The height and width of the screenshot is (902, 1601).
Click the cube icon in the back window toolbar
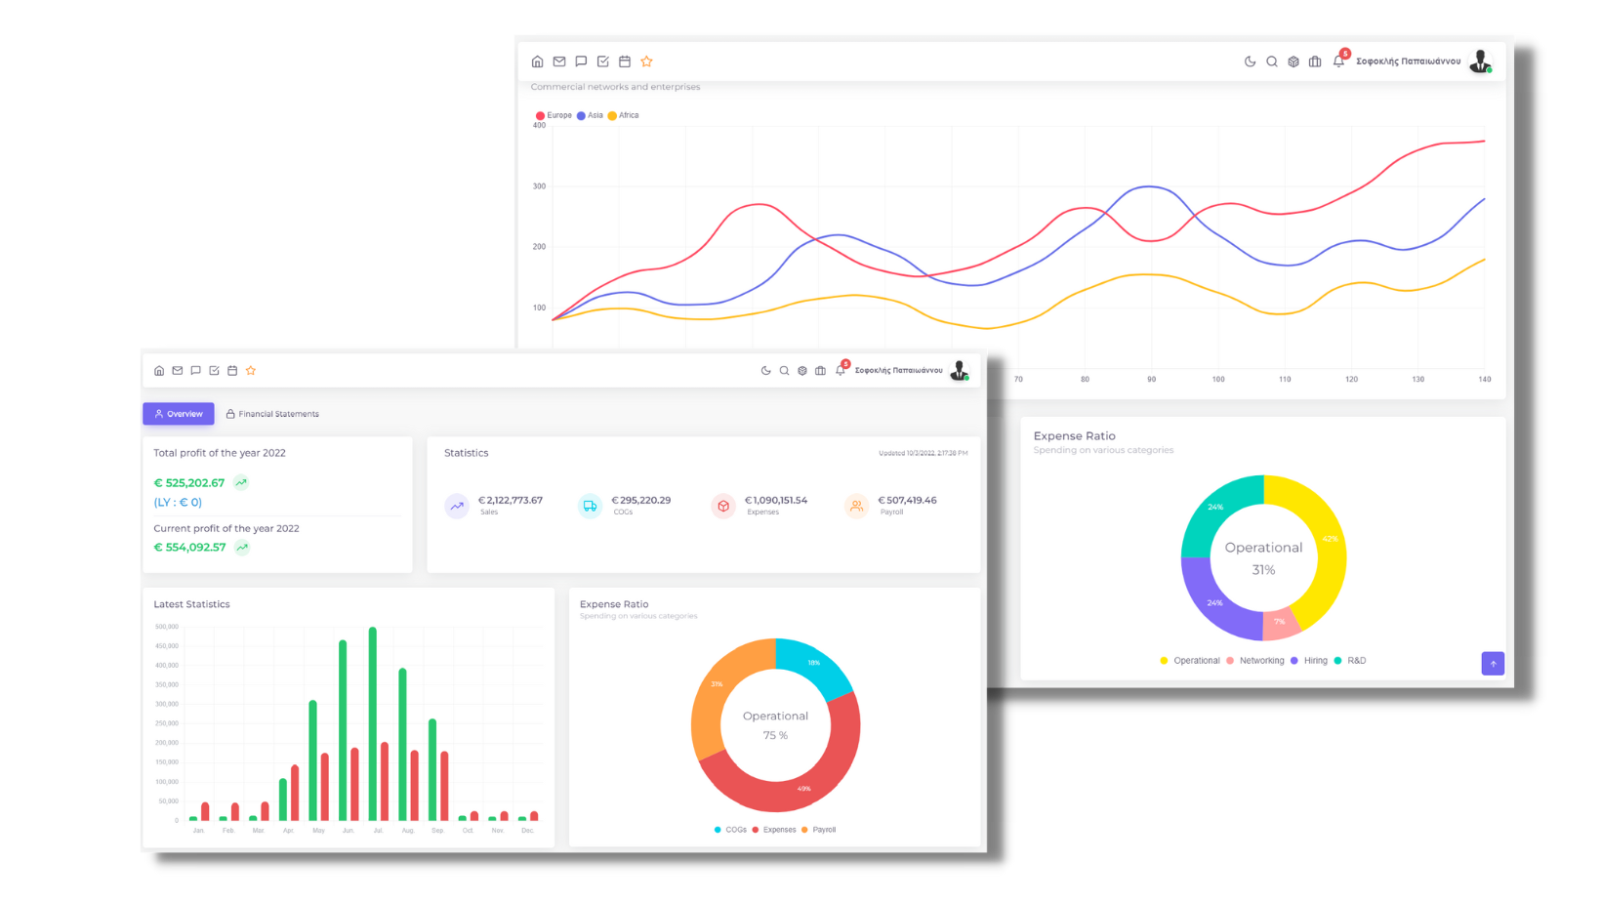[x=1293, y=61]
